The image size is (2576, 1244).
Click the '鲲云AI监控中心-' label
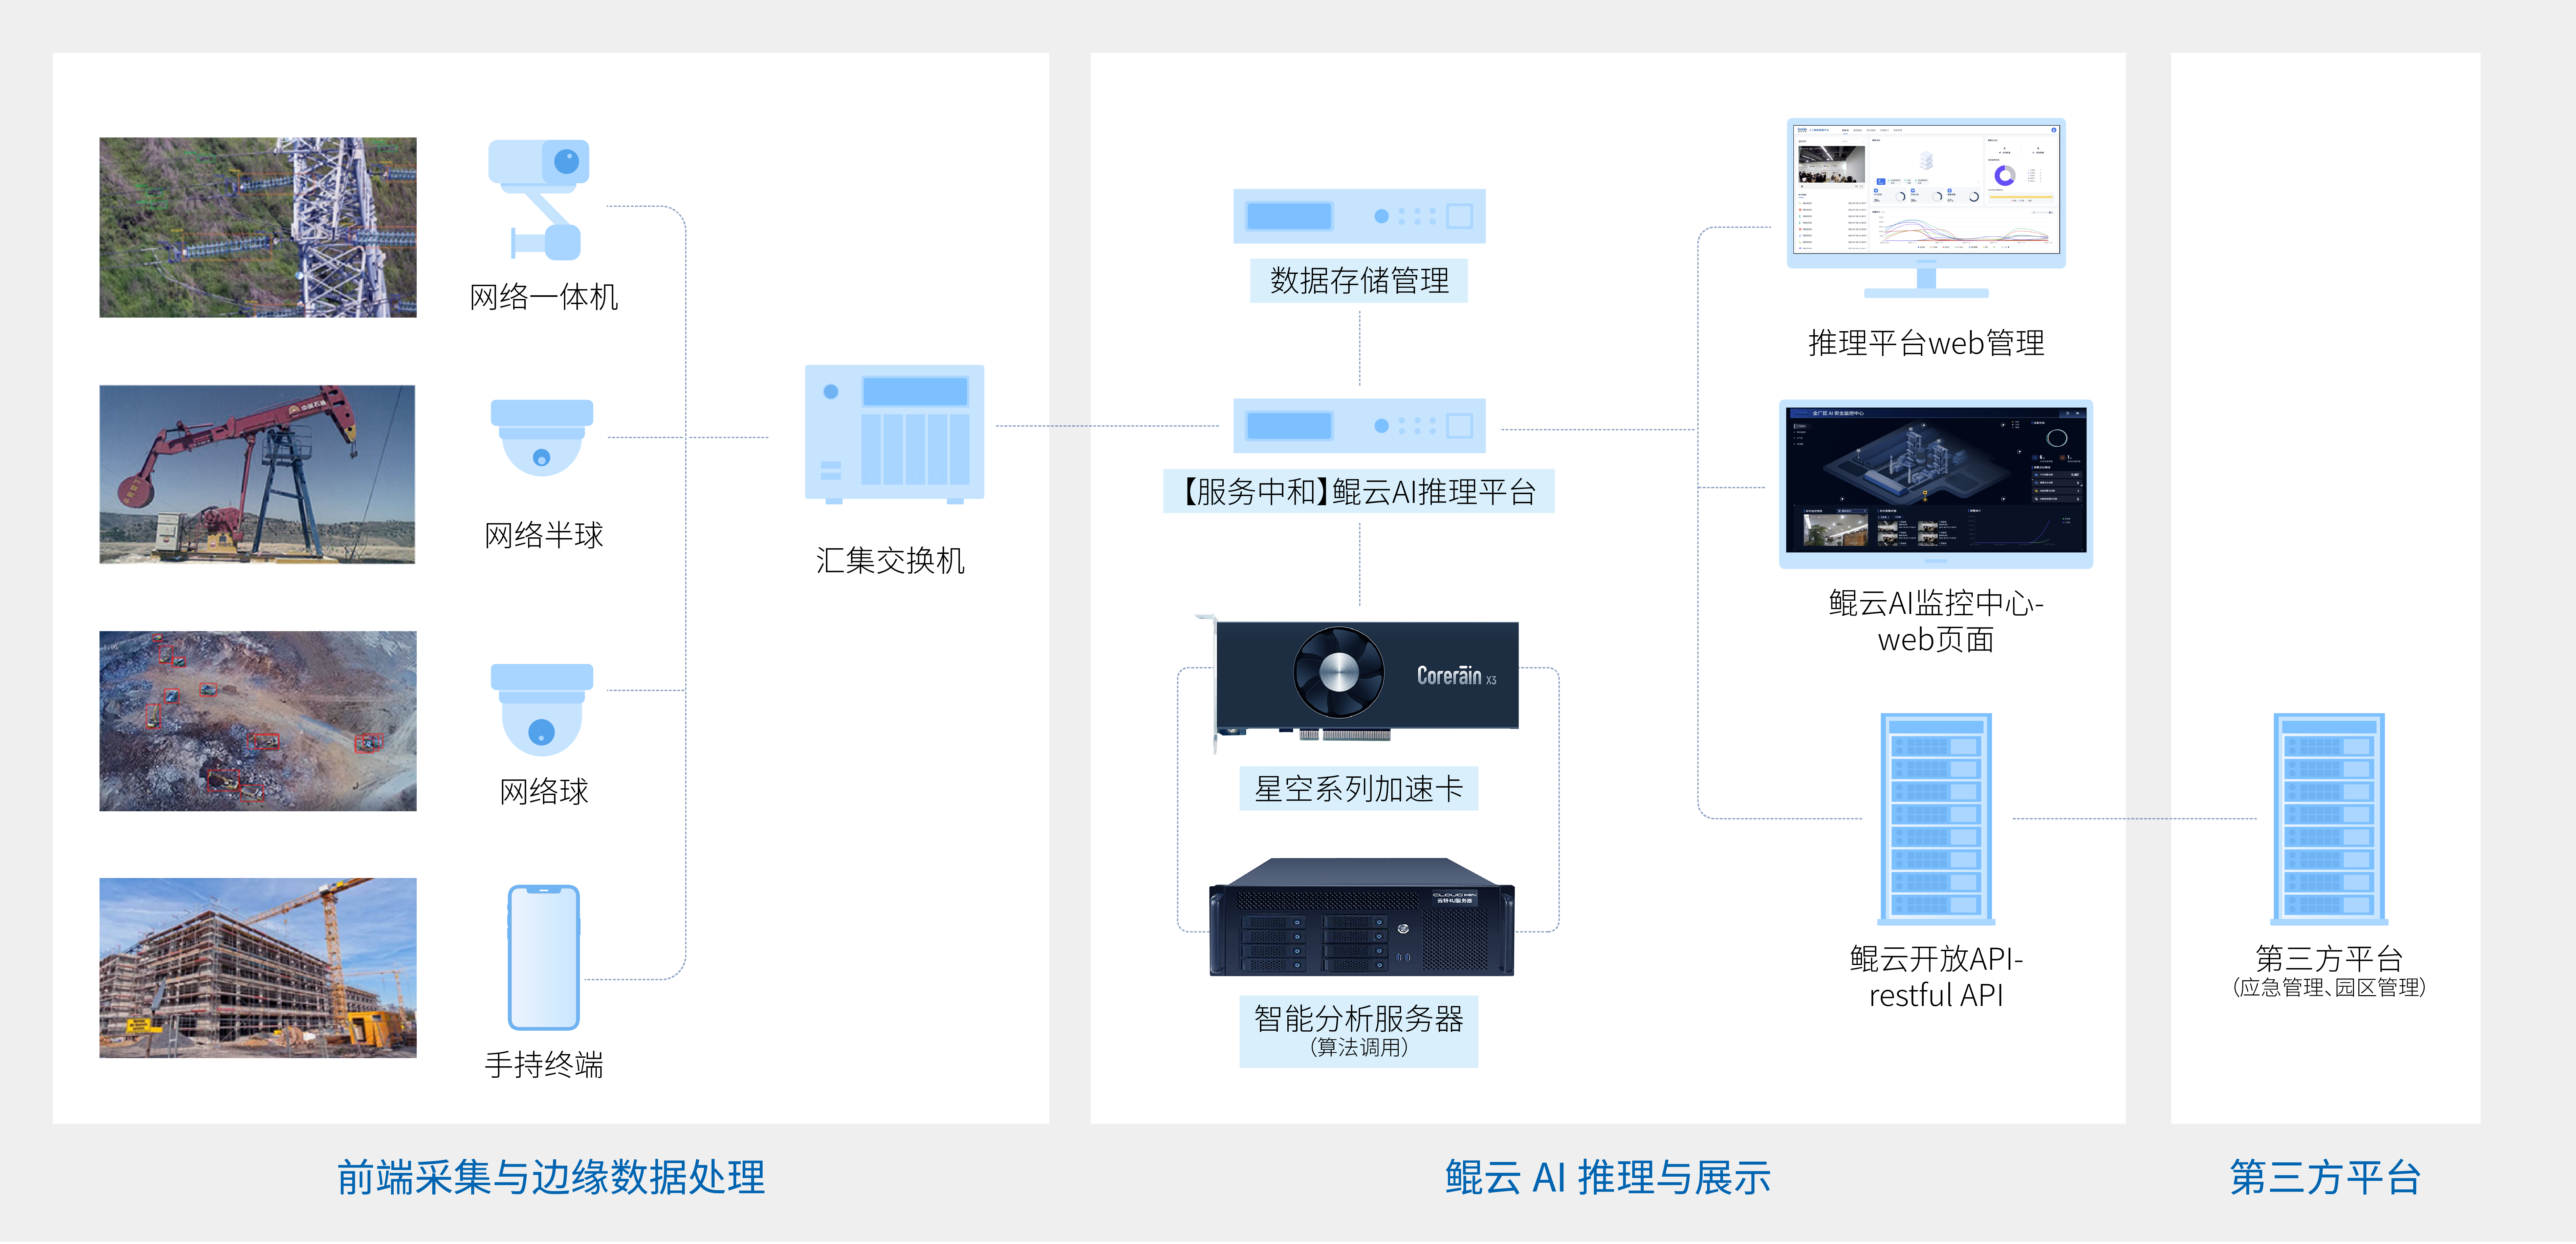coord(1936,603)
